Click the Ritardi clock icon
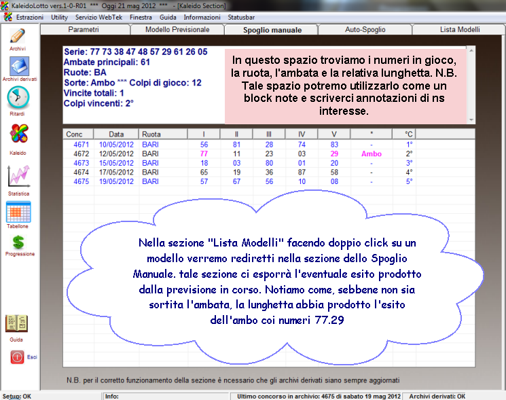This screenshot has width=506, height=400. pyautogui.click(x=18, y=98)
